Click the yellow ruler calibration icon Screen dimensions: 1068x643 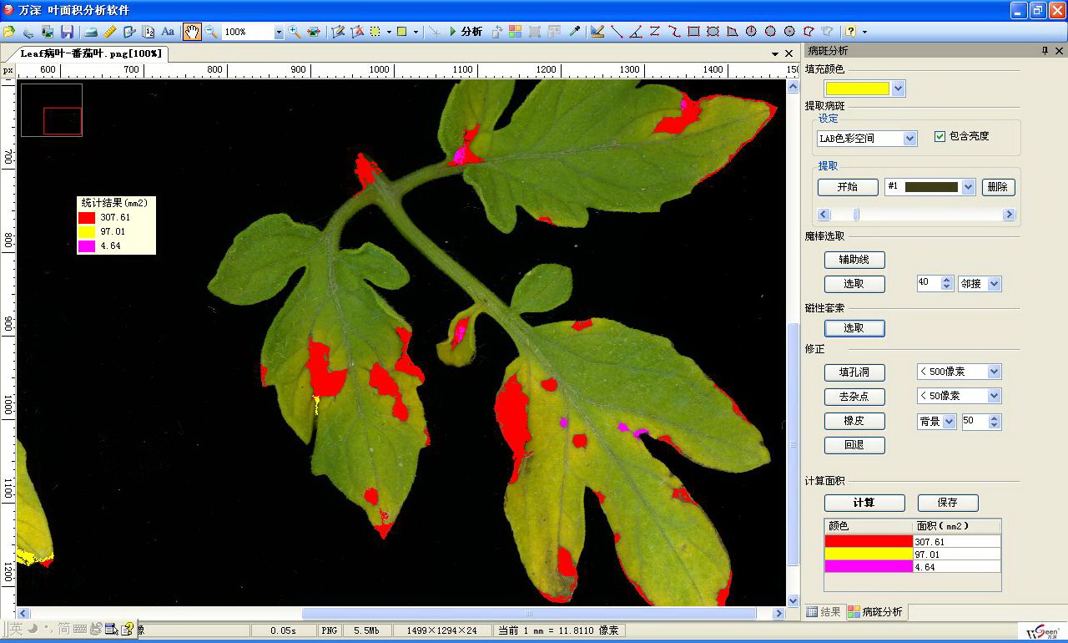110,32
